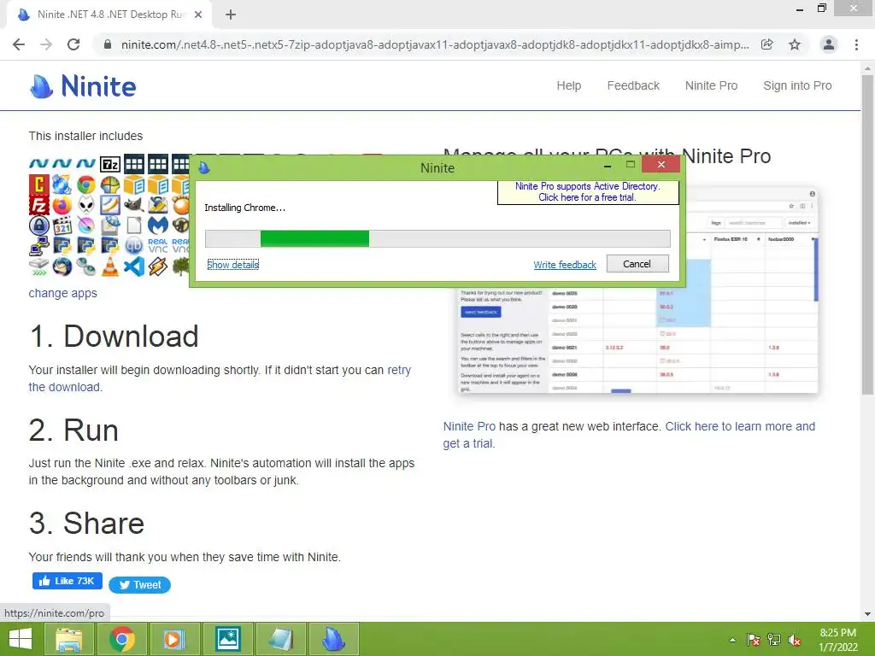Click the Chrome icon in the installer list
Image resolution: width=875 pixels, height=656 pixels.
(x=86, y=184)
